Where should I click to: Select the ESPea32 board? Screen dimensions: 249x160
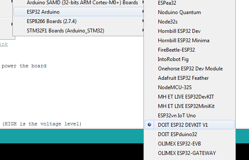pyautogui.click(x=189, y=3)
